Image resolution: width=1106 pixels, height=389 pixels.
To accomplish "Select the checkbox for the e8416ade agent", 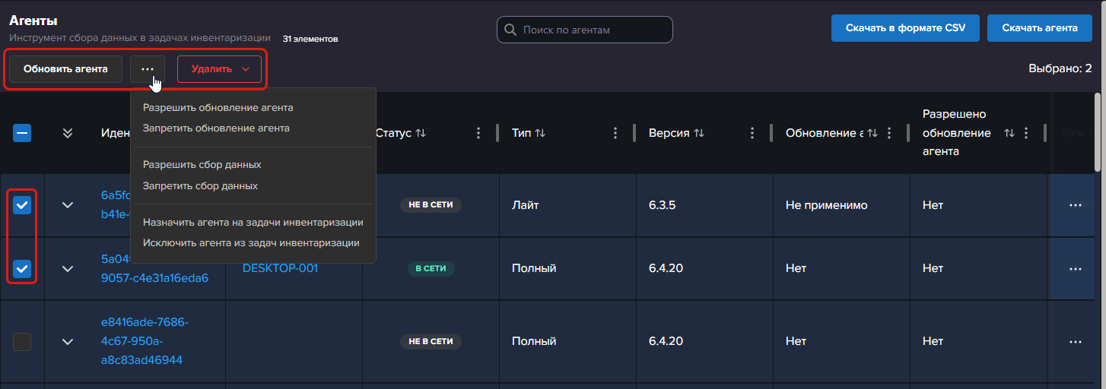I will coord(22,342).
